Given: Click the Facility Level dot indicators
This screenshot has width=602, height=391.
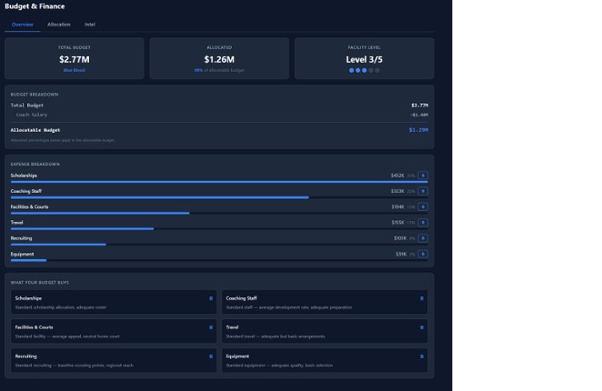Looking at the screenshot, I should (x=364, y=70).
